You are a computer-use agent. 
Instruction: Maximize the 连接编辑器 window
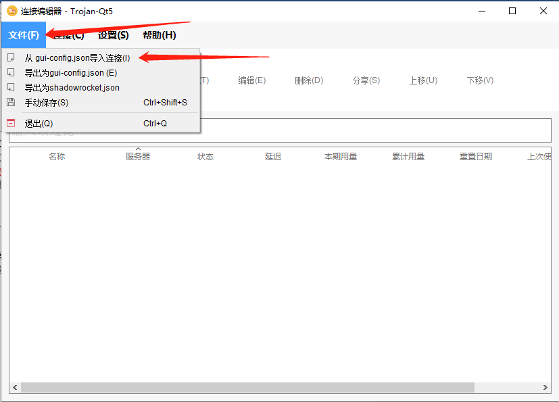[x=512, y=11]
